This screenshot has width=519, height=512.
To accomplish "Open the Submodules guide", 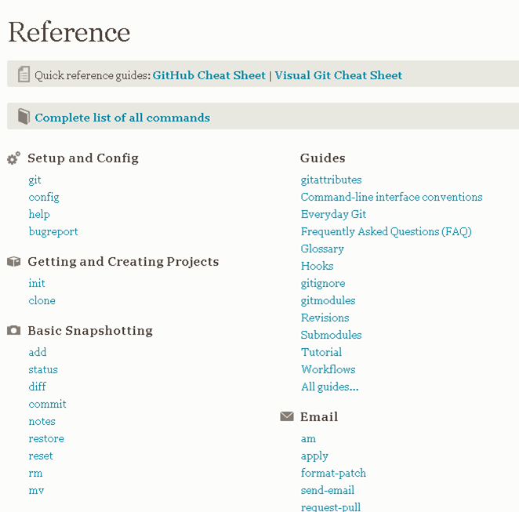I will [x=331, y=335].
